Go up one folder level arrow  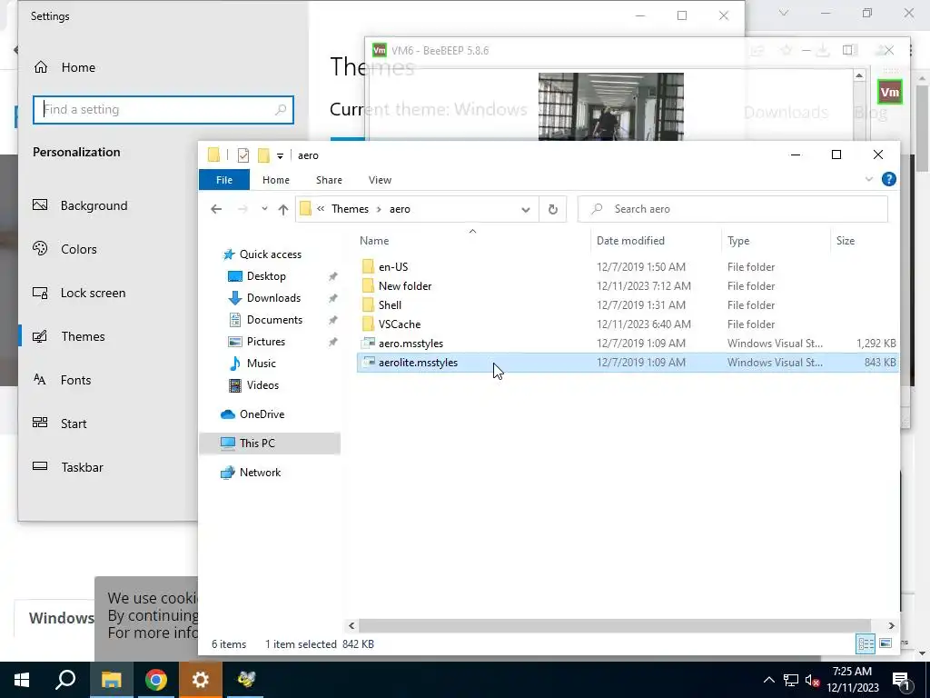283,209
